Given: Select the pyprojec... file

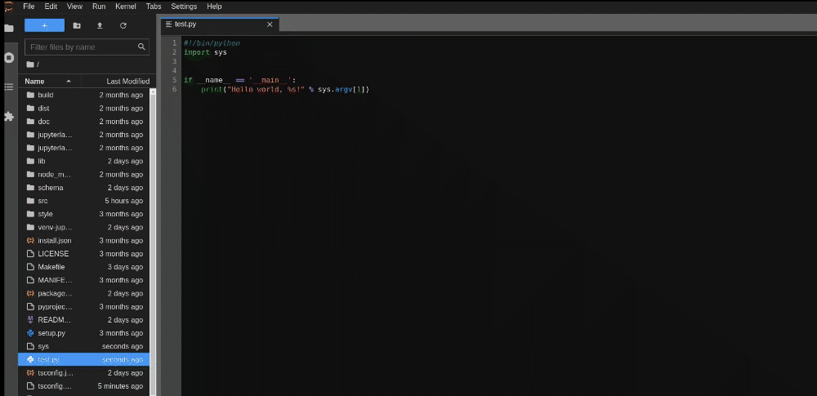Looking at the screenshot, I should tap(84, 307).
